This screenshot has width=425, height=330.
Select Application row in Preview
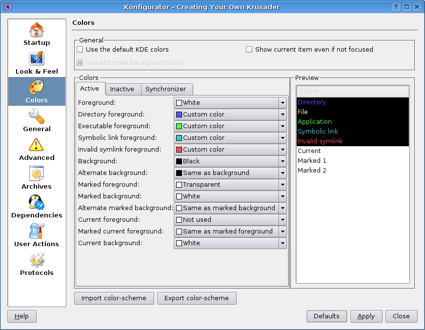pos(353,122)
